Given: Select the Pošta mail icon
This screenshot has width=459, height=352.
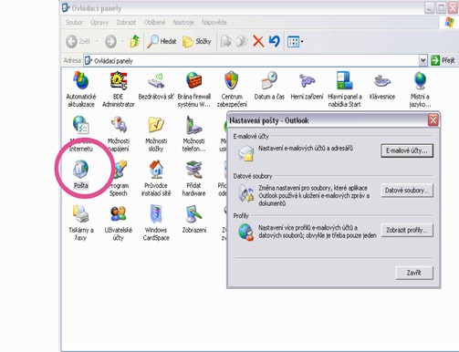Looking at the screenshot, I should 81,175.
